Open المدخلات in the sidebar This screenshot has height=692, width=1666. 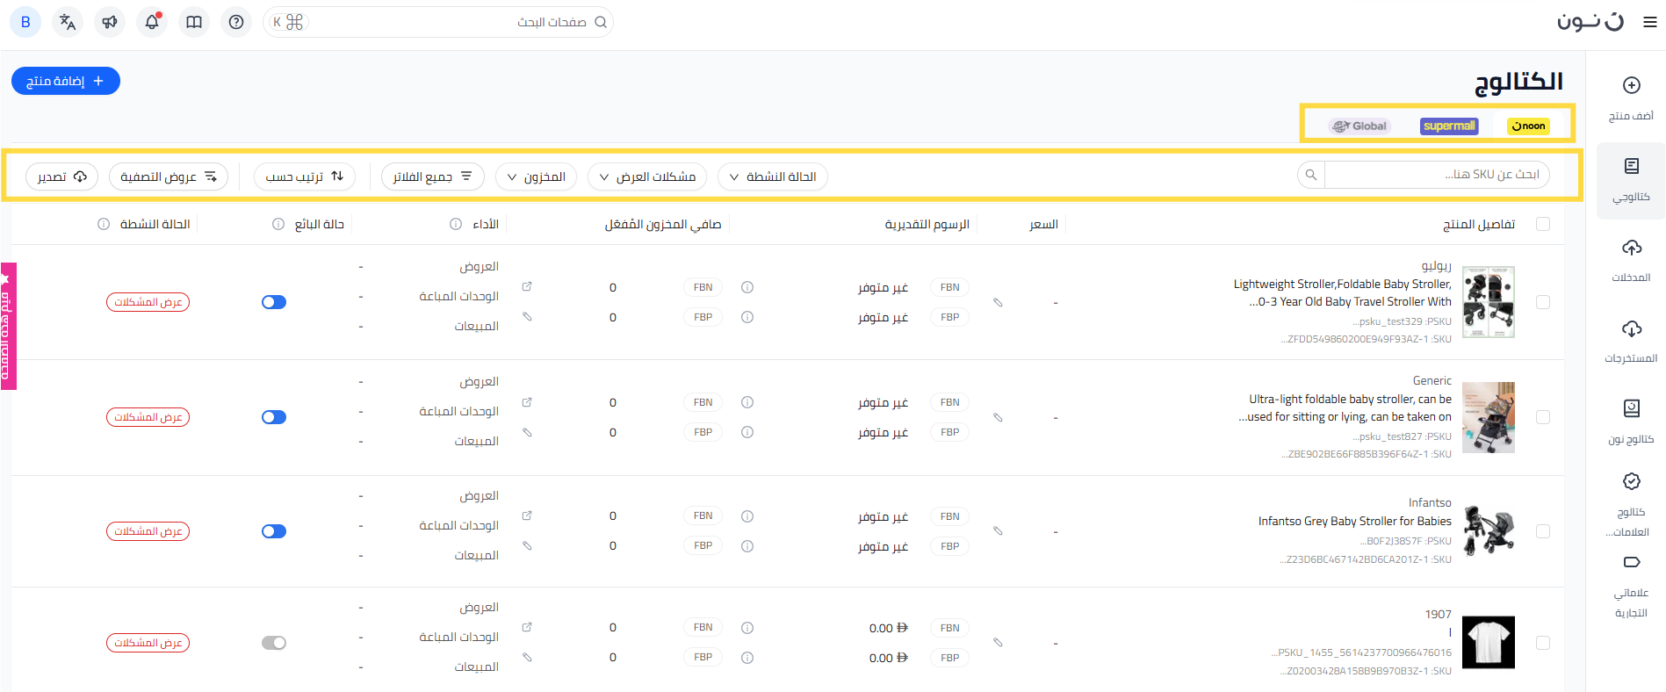coord(1631,259)
